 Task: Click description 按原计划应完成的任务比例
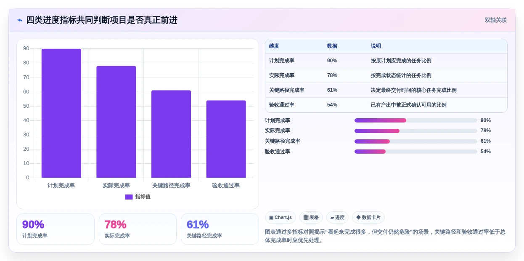pyautogui.click(x=401, y=61)
